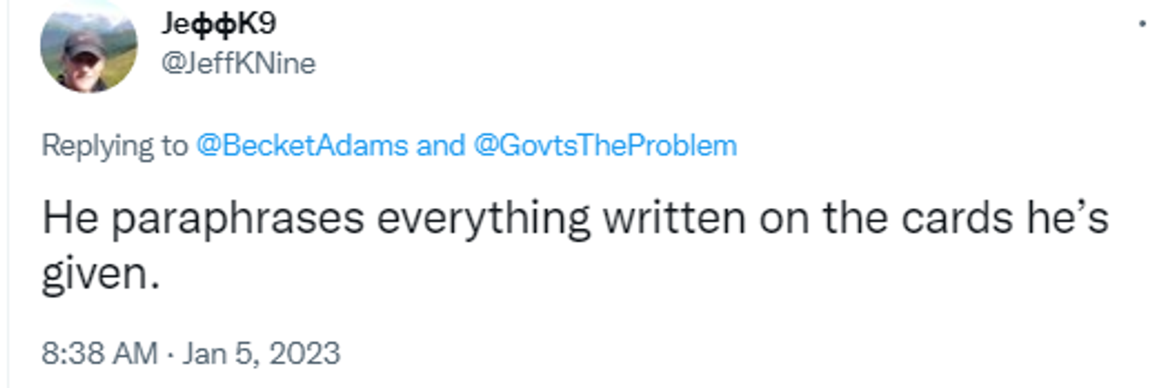1150x388 pixels.
Task: Click the word "cards" in tweet
Action: point(957,218)
